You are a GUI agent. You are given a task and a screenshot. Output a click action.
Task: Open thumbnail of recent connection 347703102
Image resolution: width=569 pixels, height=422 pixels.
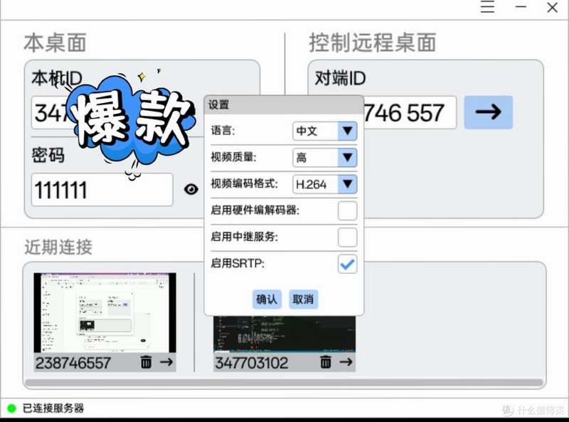pyautogui.click(x=284, y=333)
